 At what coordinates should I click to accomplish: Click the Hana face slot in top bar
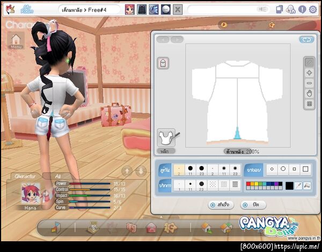click(x=130, y=10)
